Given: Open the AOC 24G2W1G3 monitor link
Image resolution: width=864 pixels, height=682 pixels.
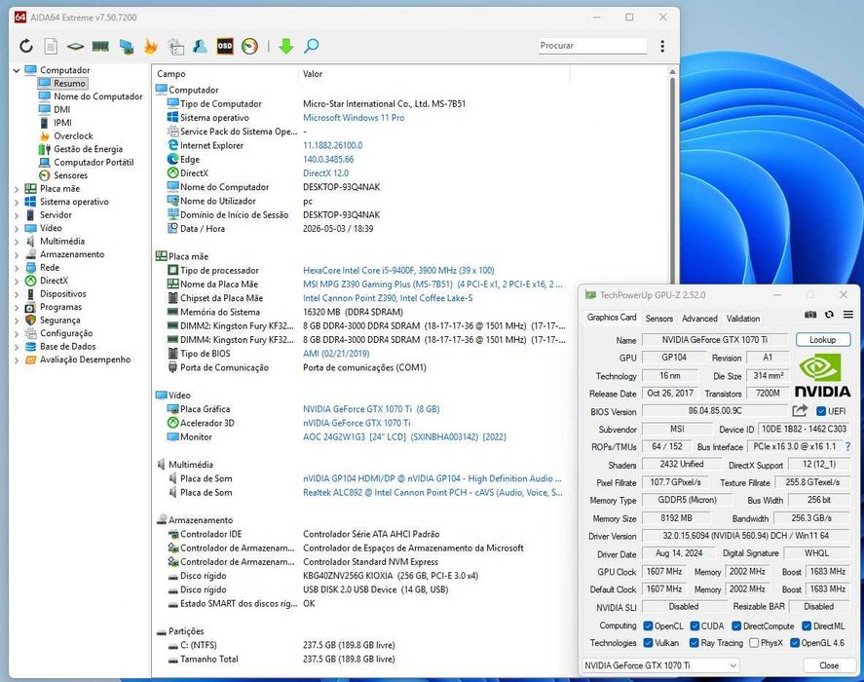Looking at the screenshot, I should coord(404,436).
